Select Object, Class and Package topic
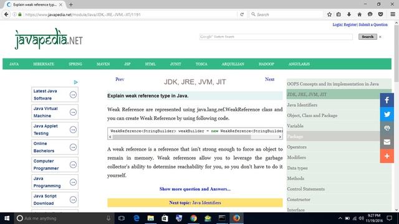This screenshot has height=224, width=399. coord(312,115)
